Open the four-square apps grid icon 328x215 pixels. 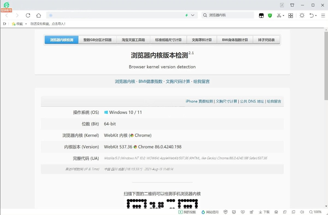point(291,16)
